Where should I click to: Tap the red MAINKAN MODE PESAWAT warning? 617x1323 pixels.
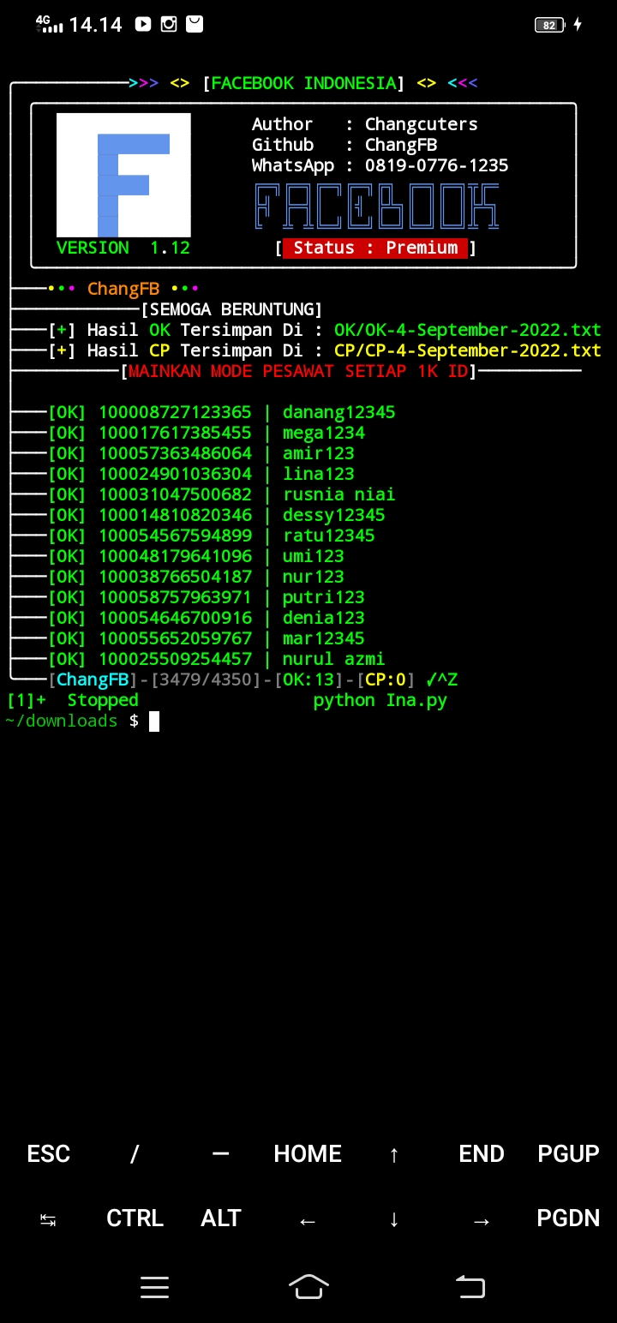[298, 372]
